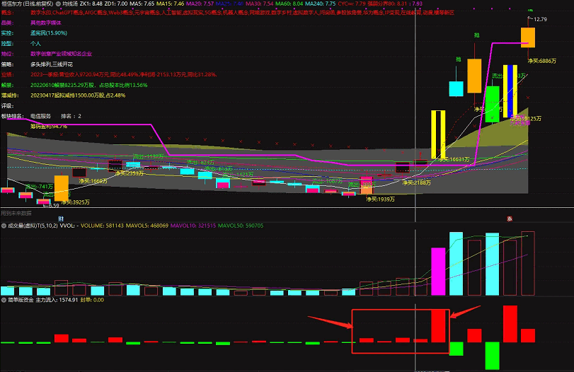
Task: Click the MAVOL10: 321515 readout
Action: 193,226
